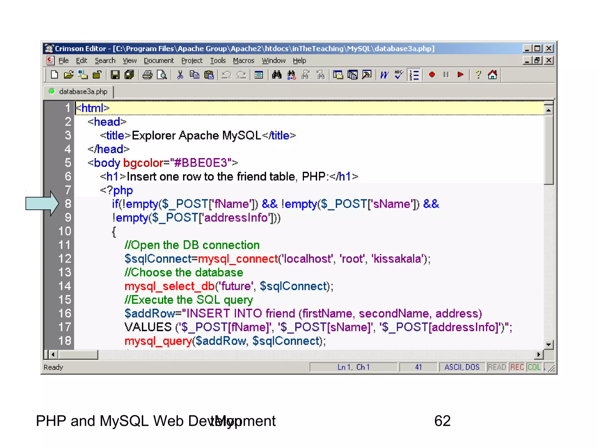
Task: Click the vertical scrollbar thumb
Action: tap(549, 150)
